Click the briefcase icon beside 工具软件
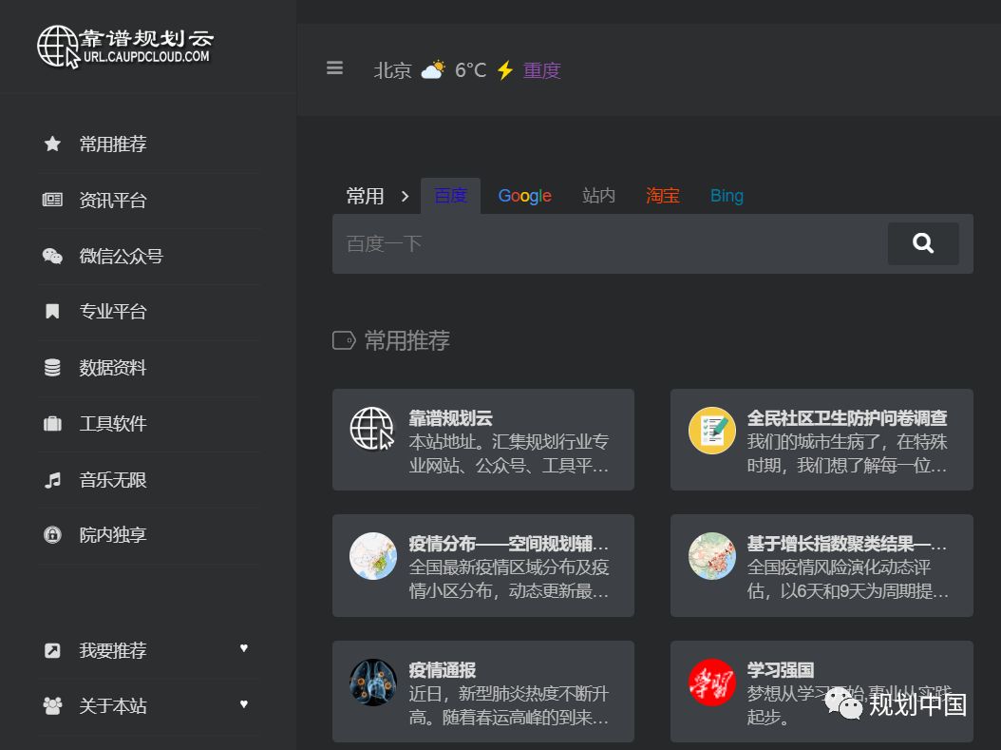The height and width of the screenshot is (750, 1001). [52, 424]
